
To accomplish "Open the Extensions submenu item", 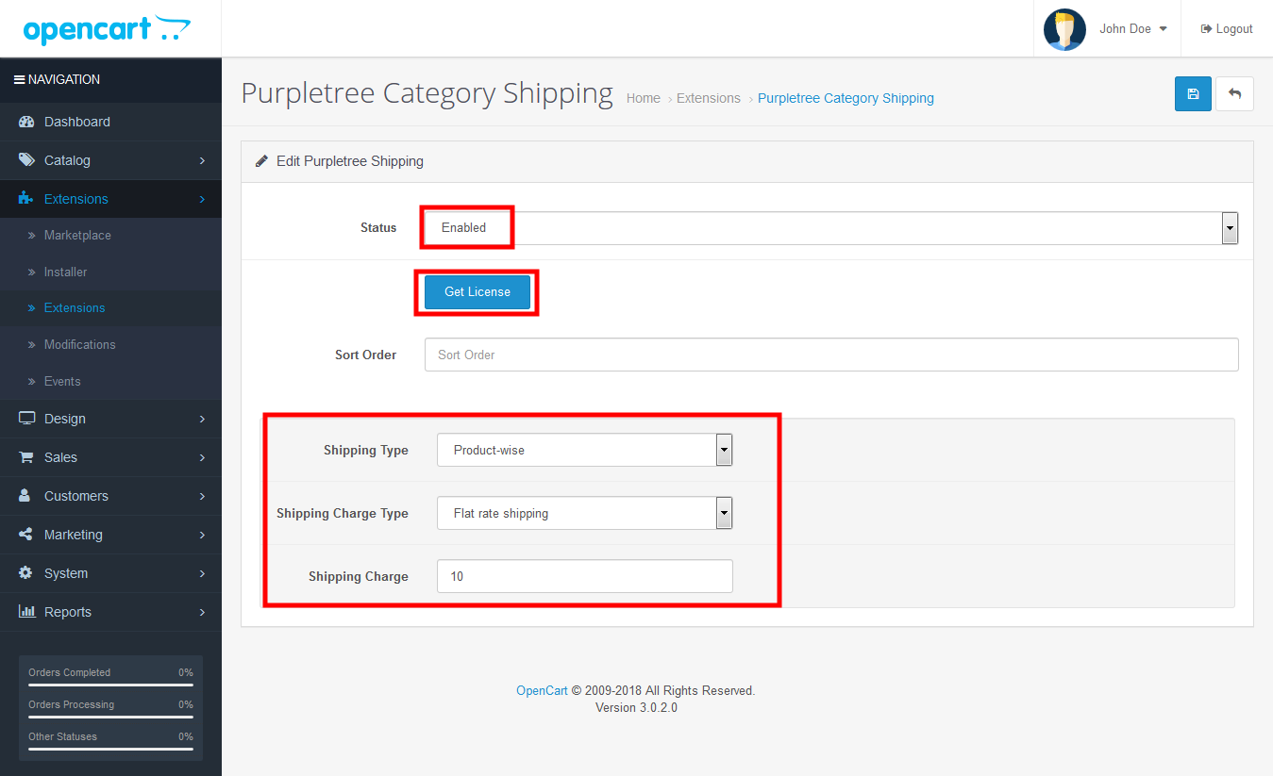I will click(x=110, y=308).
